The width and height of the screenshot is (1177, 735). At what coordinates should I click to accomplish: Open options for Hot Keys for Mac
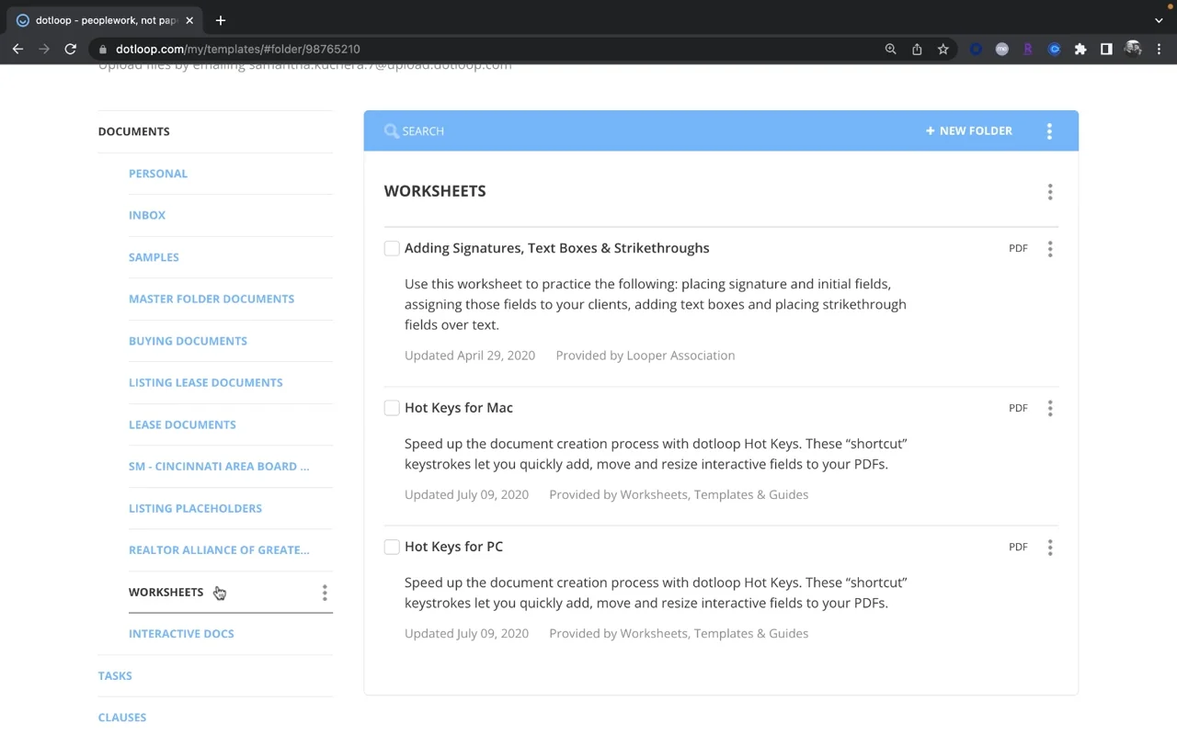(x=1050, y=409)
